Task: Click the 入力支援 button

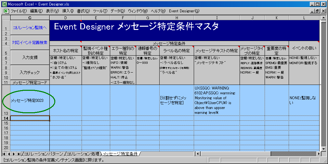Action: [30, 58]
